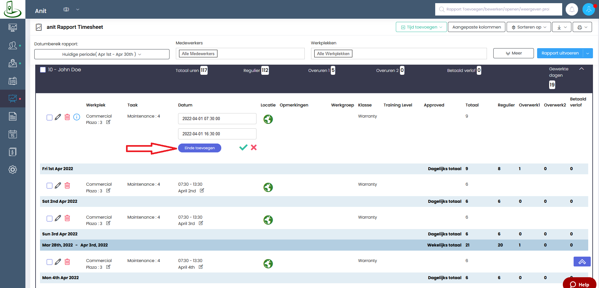The image size is (599, 288).
Task: Focus the report search field
Action: click(499, 9)
